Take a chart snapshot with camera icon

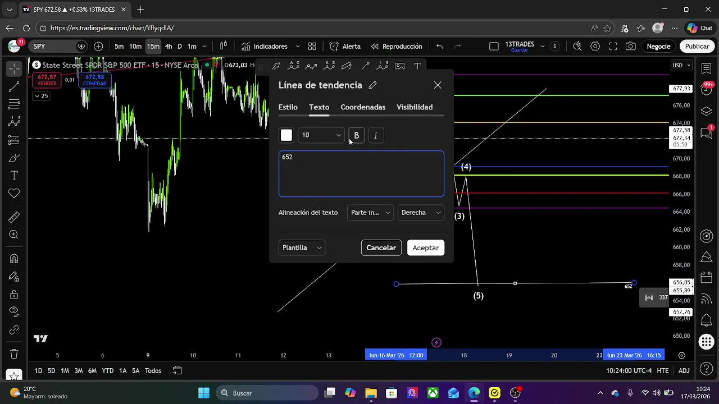click(x=631, y=47)
